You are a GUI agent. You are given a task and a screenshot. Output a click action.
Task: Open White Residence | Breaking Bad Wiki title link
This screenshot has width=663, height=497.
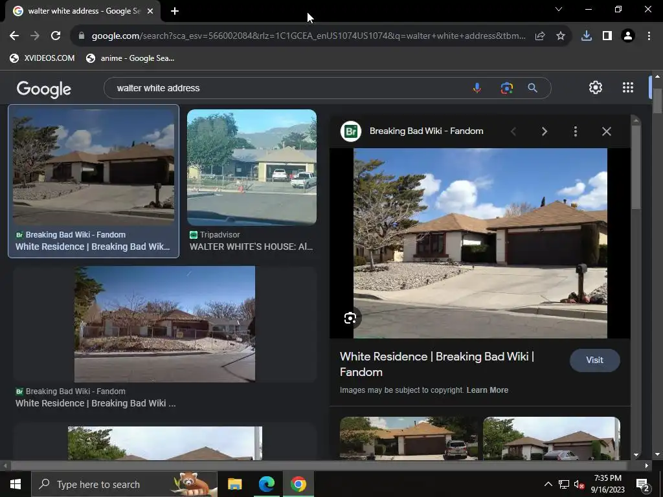coord(437,364)
